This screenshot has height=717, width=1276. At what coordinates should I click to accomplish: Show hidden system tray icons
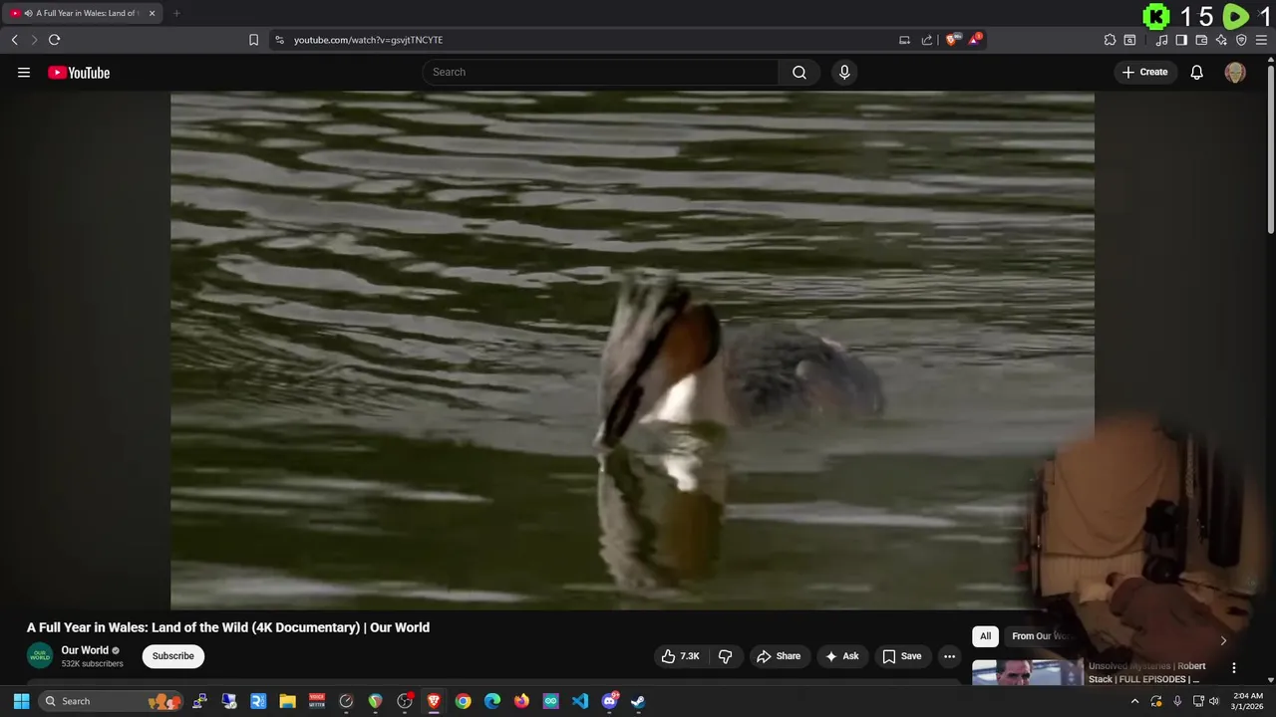coord(1134,701)
